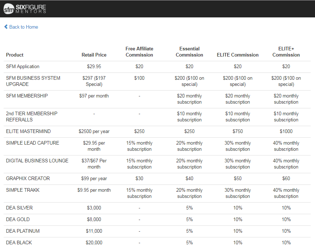Click the SFM BUSINESS SYSTEM UPGRADE row
The width and height of the screenshot is (315, 249).
pyautogui.click(x=157, y=81)
